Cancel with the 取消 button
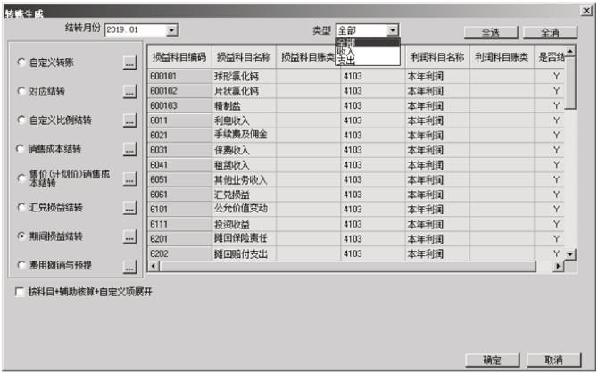This screenshot has width=598, height=373. pyautogui.click(x=553, y=360)
